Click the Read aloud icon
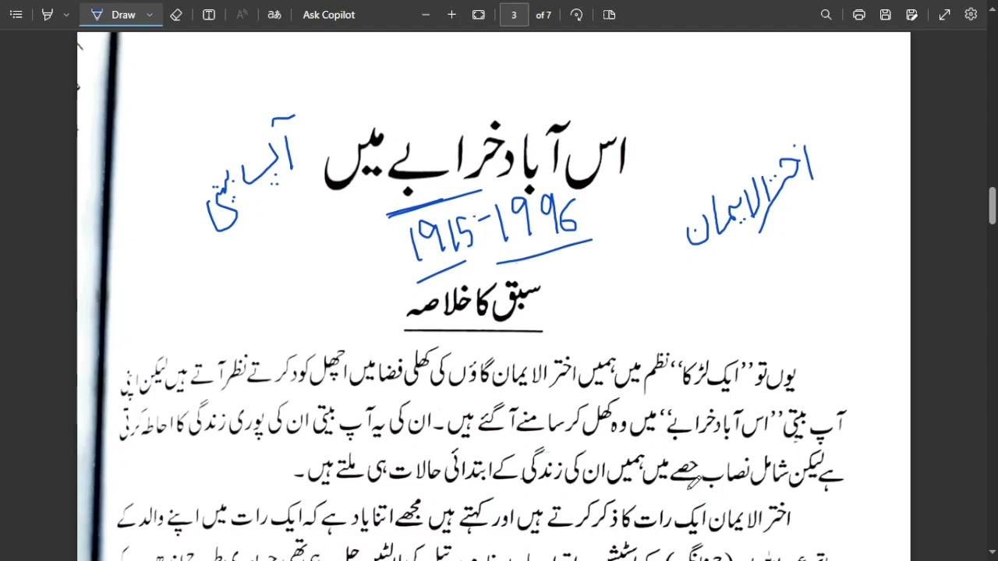 click(242, 15)
